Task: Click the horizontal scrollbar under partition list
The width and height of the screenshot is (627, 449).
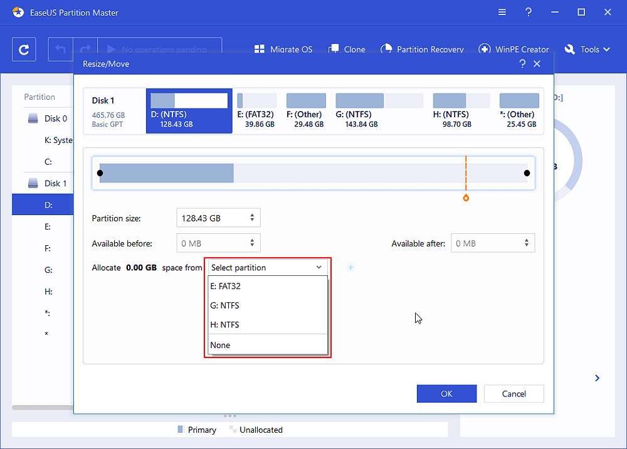Action: [x=43, y=408]
